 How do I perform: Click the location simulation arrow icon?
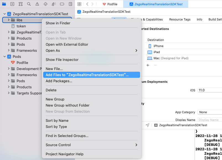[x=148, y=125]
